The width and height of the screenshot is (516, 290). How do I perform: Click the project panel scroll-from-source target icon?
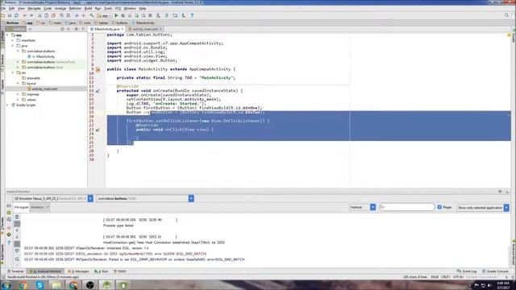pos(62,29)
